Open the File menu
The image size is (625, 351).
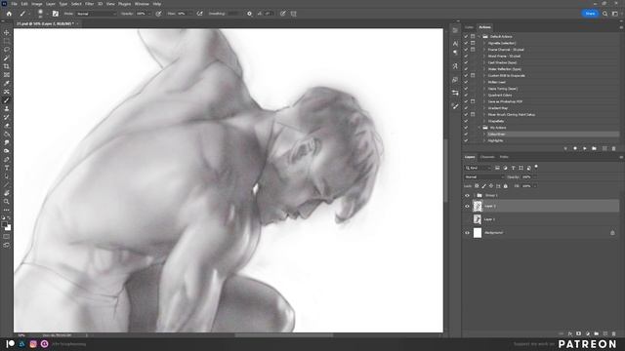(14, 4)
